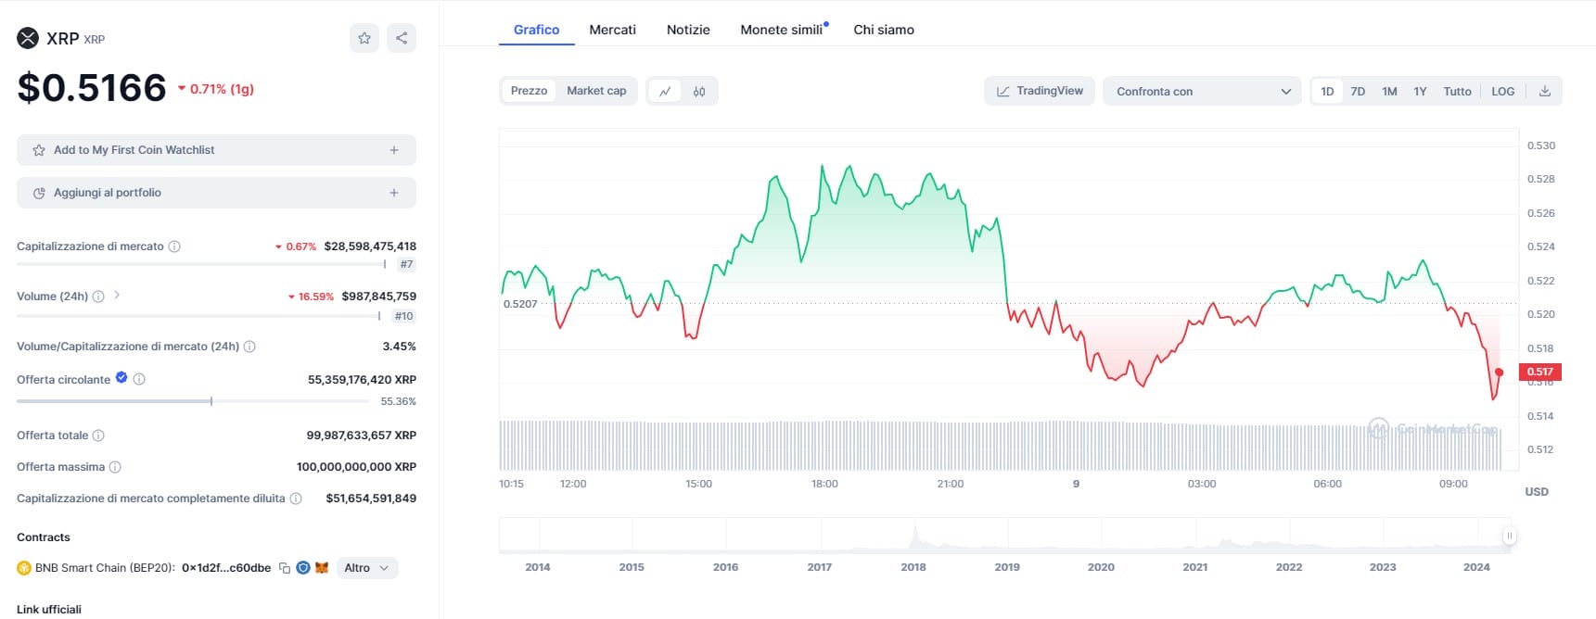Select the 7D time range
The width and height of the screenshot is (1596, 619).
(x=1358, y=91)
